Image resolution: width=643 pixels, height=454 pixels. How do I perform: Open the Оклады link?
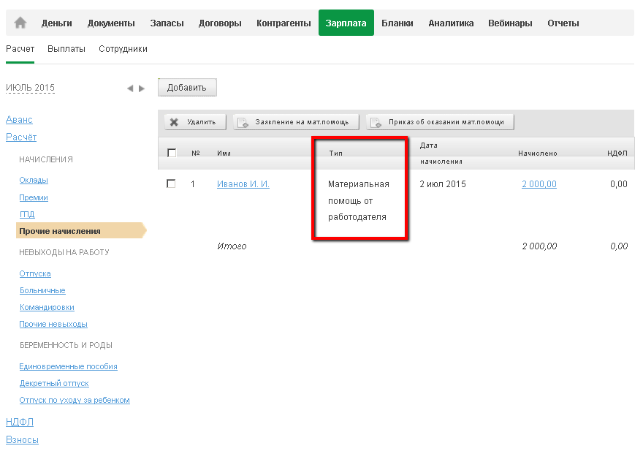coord(34,180)
